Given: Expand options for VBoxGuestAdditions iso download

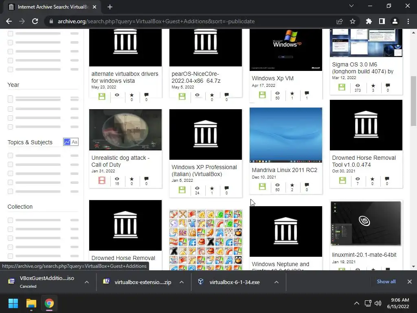Looking at the screenshot, I should 87,282.
